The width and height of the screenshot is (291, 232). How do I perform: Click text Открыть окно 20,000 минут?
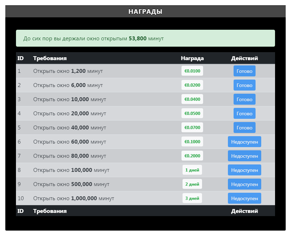coord(69,114)
